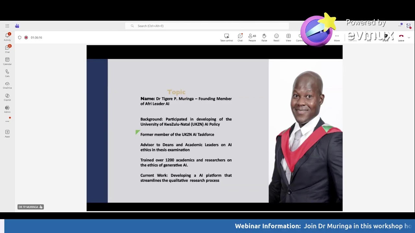Viewport: 415px width, 233px height.
Task: Open the More actions menu
Action: [x=337, y=38]
